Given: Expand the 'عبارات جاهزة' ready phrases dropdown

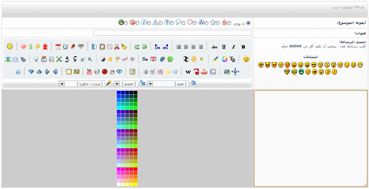Looking at the screenshot, I should (x=62, y=84).
